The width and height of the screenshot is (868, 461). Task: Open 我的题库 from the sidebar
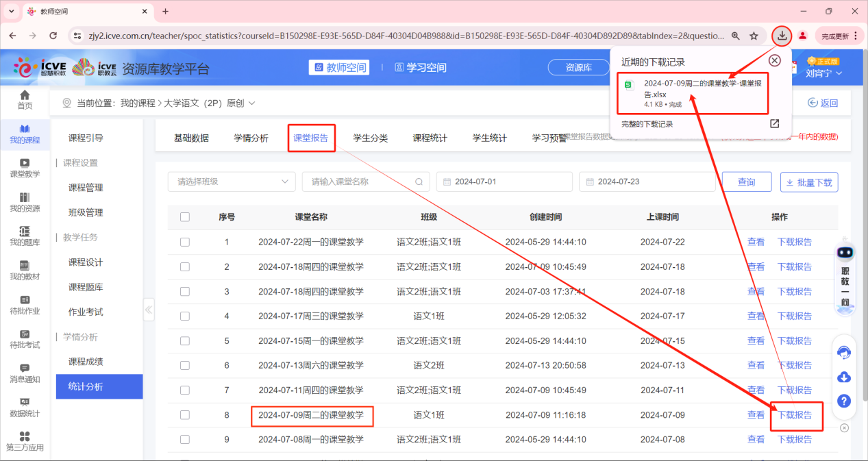25,236
